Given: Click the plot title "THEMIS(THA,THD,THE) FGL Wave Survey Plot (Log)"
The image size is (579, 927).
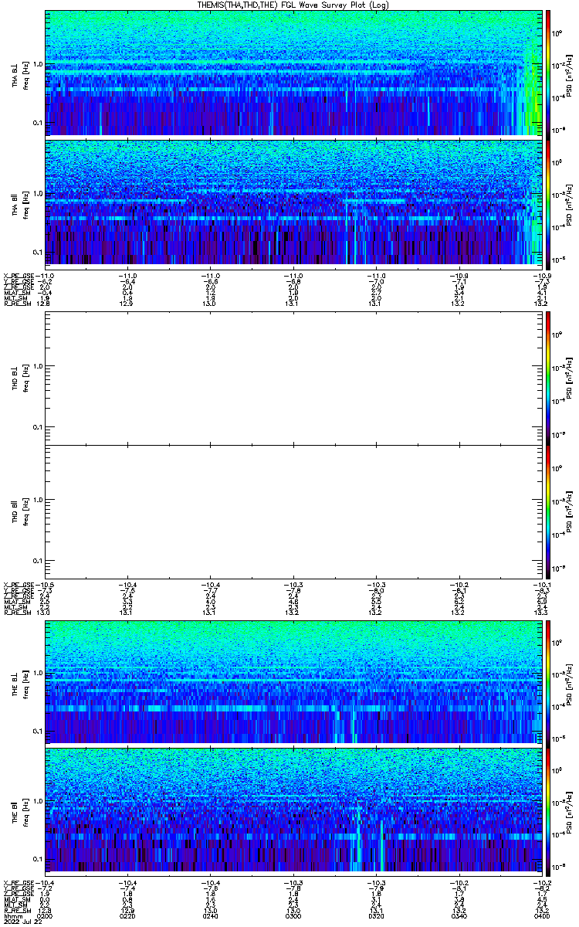Looking at the screenshot, I should (x=293, y=5).
